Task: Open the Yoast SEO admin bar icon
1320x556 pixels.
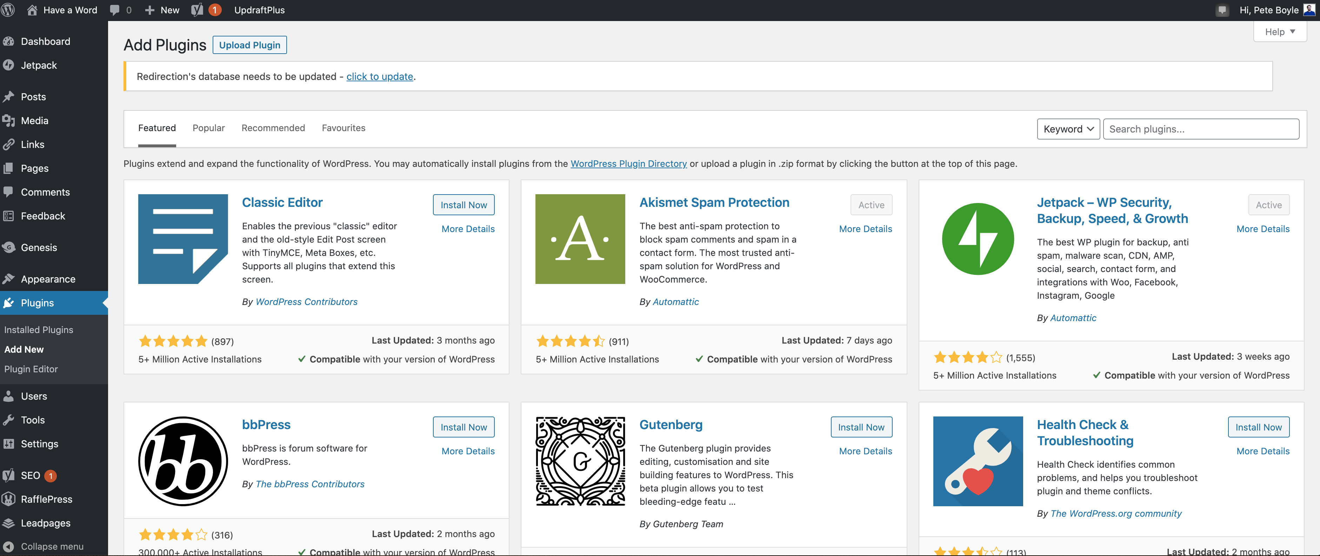Action: [x=197, y=10]
